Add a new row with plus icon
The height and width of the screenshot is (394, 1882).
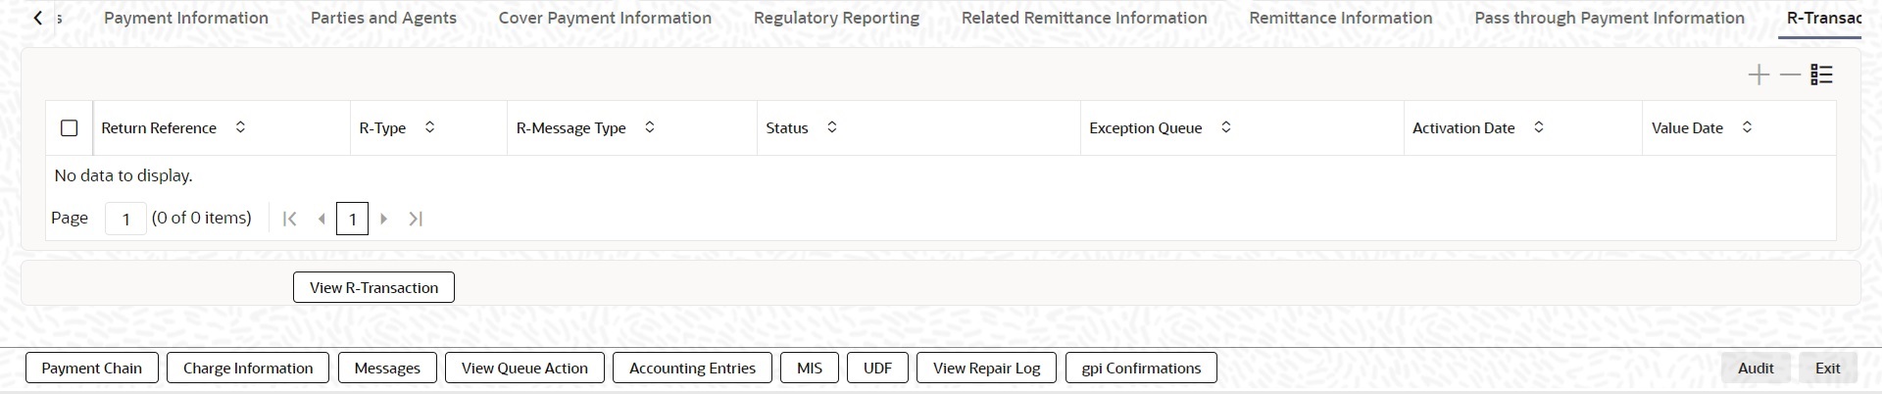[1758, 74]
